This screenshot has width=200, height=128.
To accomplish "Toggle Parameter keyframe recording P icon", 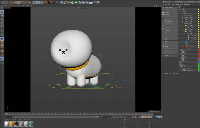I will coord(151,117).
